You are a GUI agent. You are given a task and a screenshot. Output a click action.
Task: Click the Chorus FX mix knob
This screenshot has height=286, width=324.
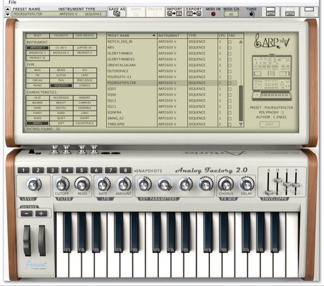tap(226, 184)
